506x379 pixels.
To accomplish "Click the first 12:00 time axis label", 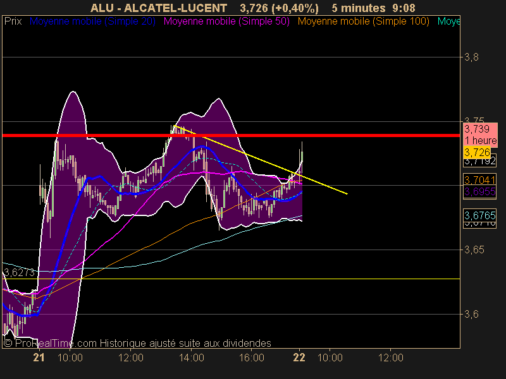I will click(x=131, y=358).
